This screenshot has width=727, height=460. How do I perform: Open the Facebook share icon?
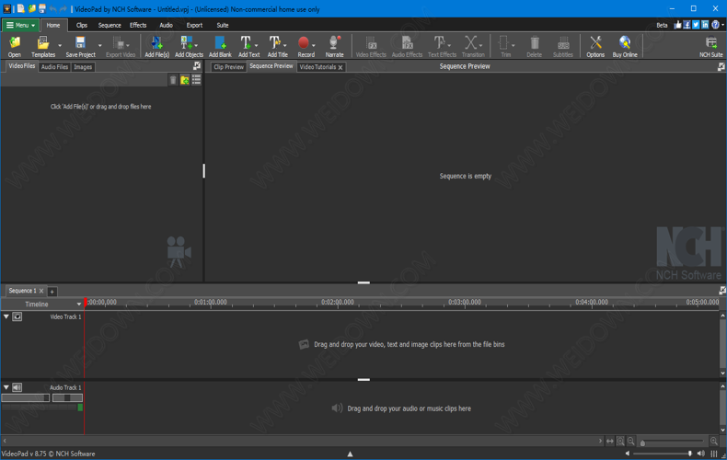click(687, 25)
